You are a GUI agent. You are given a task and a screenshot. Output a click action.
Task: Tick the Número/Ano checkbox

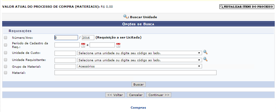[6, 38]
